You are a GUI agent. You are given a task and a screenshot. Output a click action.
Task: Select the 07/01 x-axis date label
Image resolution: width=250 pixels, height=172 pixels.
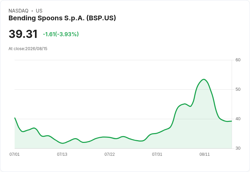tap(15, 154)
